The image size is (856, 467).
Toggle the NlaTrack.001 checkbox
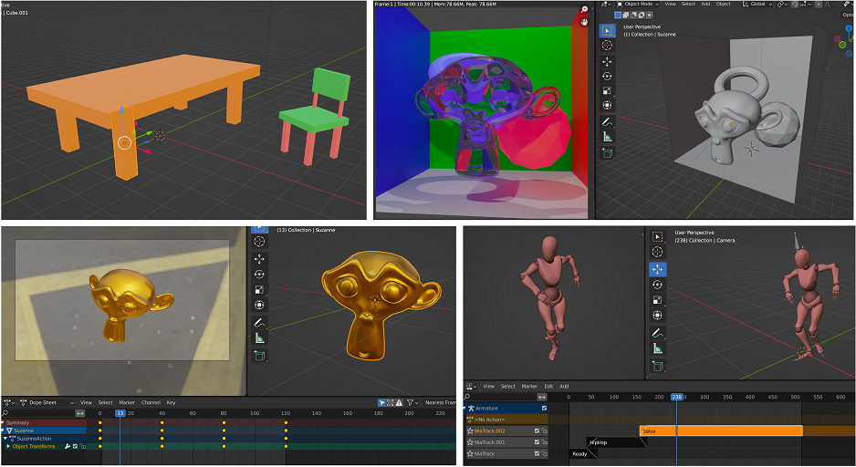coord(538,442)
